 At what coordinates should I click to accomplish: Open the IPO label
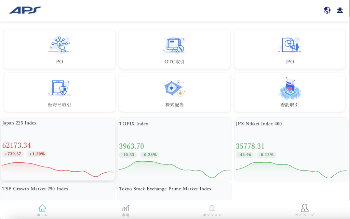(x=290, y=62)
